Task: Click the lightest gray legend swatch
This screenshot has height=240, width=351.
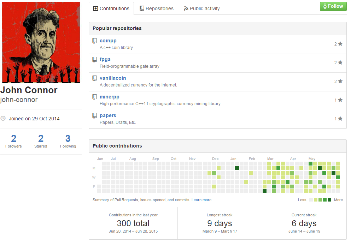Action: click(311, 200)
